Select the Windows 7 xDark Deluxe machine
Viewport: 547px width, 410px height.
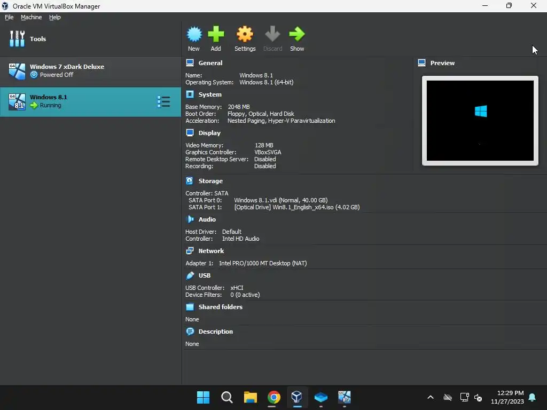[90, 71]
